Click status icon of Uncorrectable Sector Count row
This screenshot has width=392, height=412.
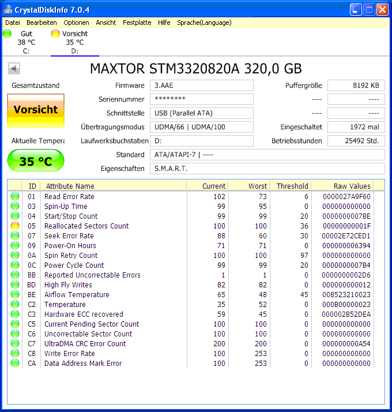pos(15,334)
